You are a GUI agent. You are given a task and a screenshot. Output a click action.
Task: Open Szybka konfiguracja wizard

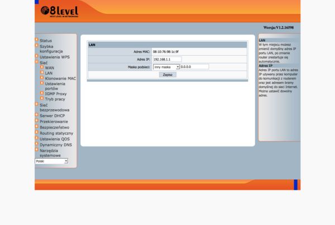[51, 49]
